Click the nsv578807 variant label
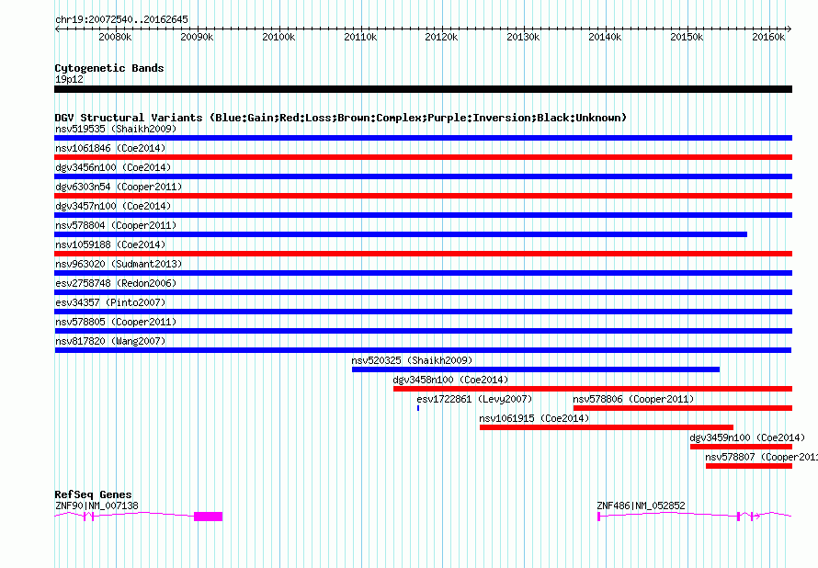The image size is (818, 568). click(762, 457)
